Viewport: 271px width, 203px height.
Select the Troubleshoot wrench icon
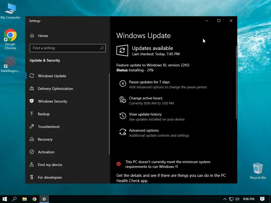32,126
